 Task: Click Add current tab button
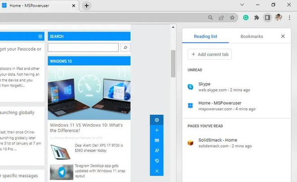pos(209,54)
